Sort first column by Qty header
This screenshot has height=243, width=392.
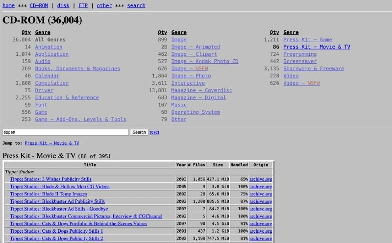click(x=26, y=32)
